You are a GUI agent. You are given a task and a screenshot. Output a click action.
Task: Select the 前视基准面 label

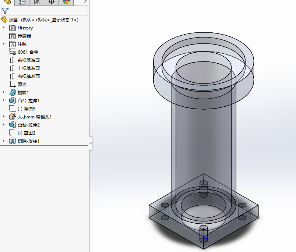coord(28,60)
